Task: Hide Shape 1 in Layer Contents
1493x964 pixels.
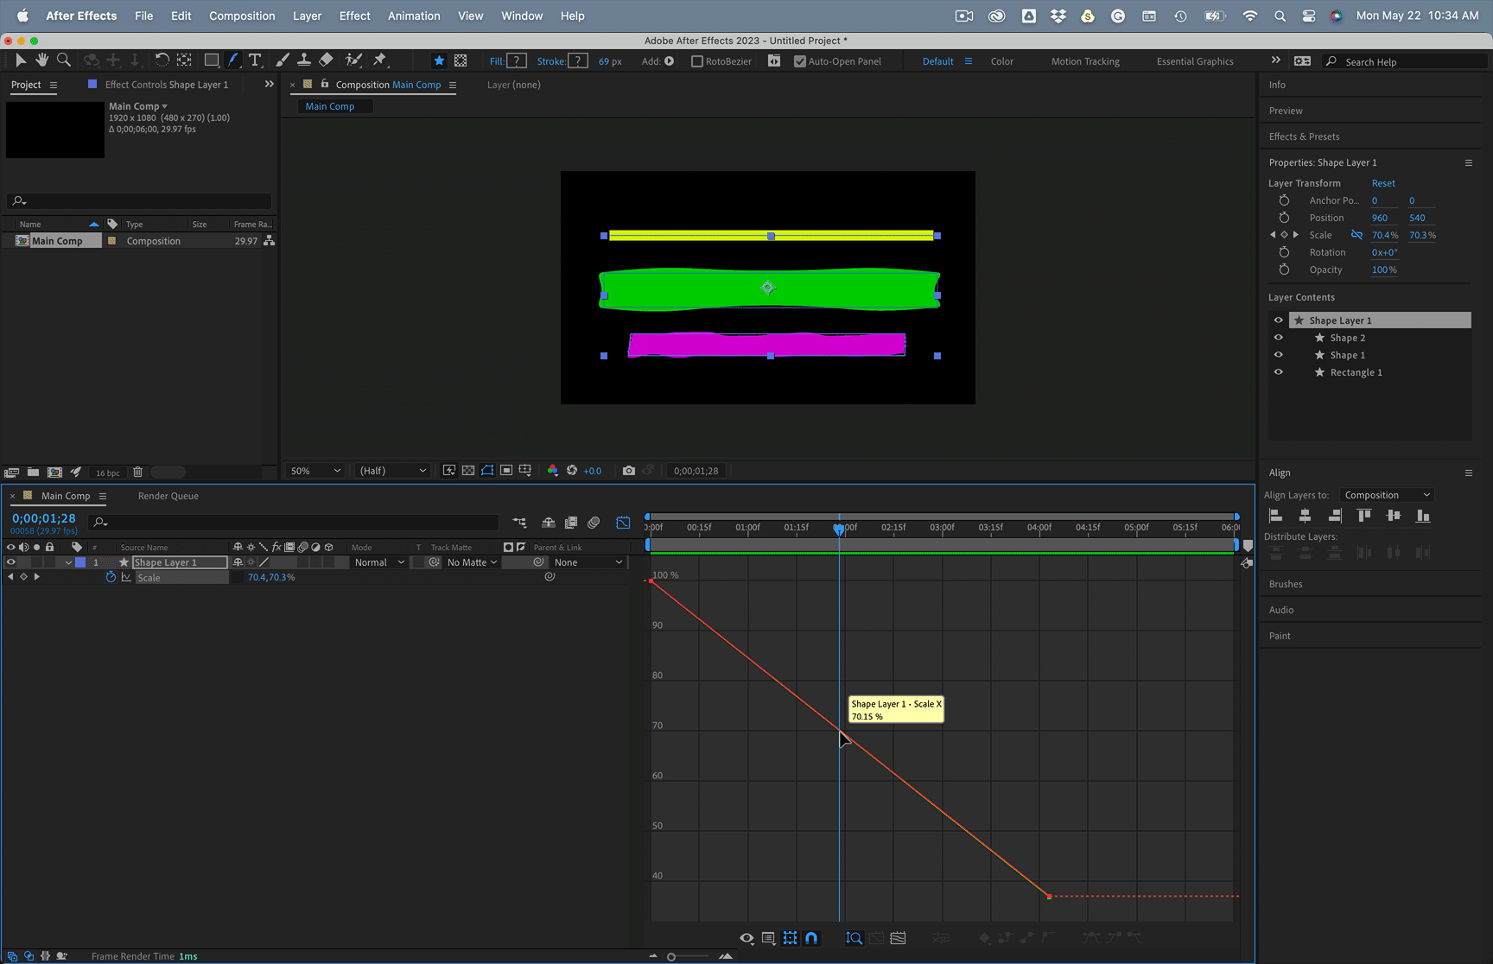Action: (x=1279, y=355)
